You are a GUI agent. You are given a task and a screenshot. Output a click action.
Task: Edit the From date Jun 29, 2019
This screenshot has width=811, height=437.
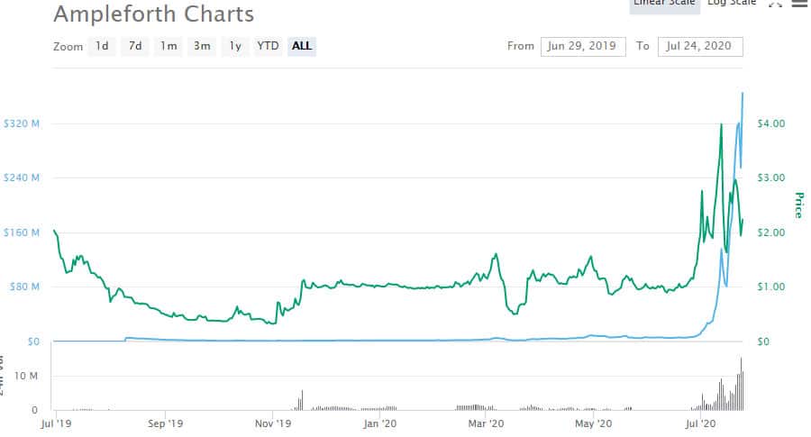click(581, 46)
